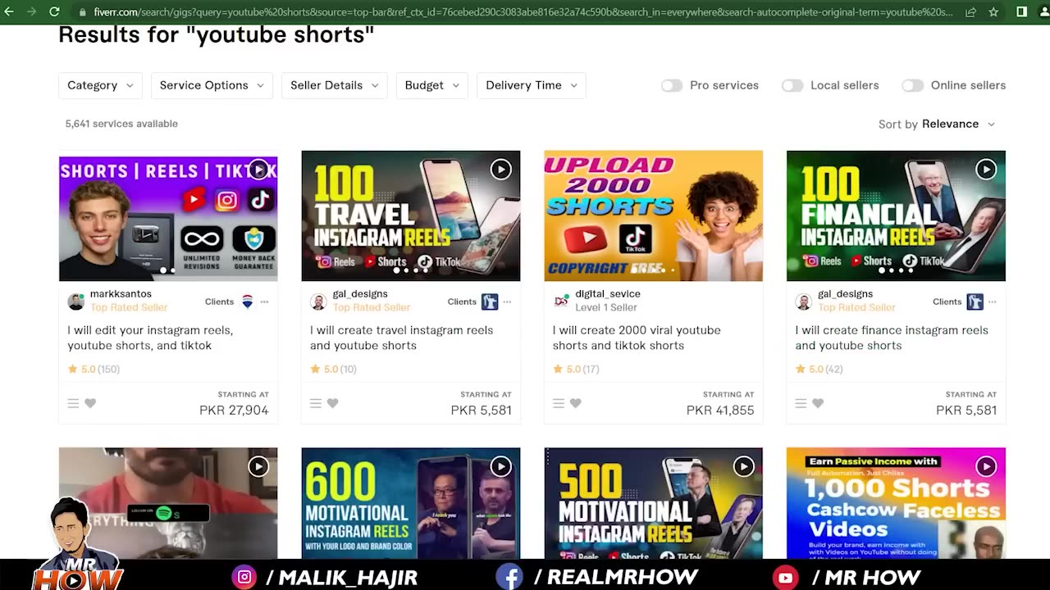Open gig 'I will create finance instagram reels'
The width and height of the screenshot is (1050, 590).
tap(892, 338)
